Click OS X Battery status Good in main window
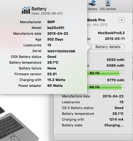 tap(119, 108)
